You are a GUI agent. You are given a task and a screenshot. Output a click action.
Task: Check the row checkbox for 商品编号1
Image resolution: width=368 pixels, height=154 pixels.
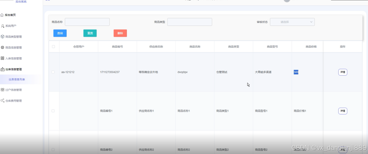(53, 111)
